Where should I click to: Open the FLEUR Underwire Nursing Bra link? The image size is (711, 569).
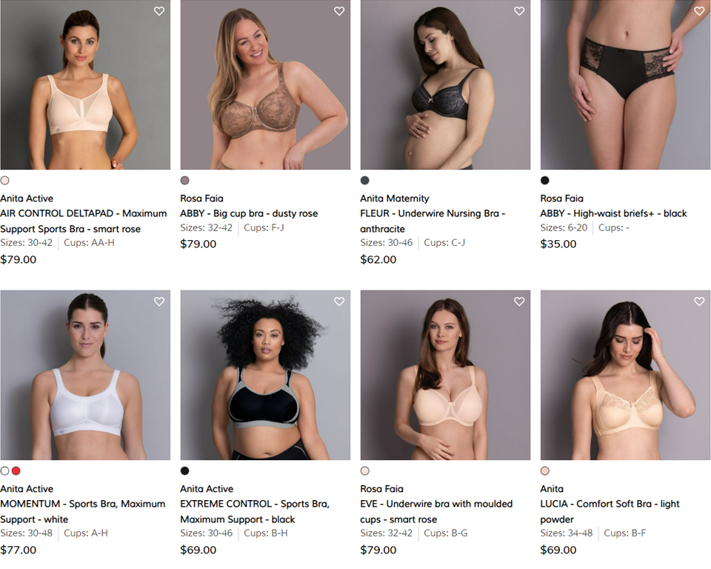pos(433,221)
